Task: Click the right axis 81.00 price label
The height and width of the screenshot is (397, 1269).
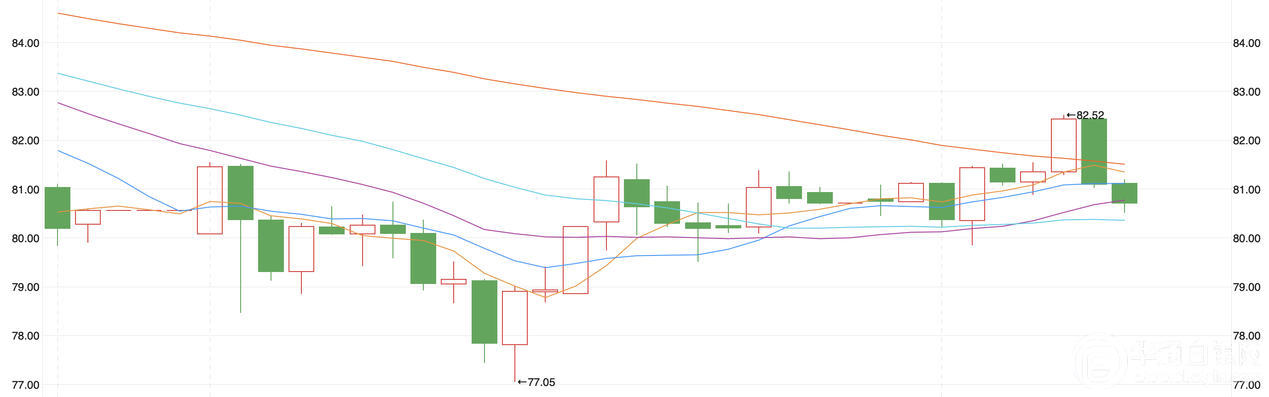Action: [1246, 189]
